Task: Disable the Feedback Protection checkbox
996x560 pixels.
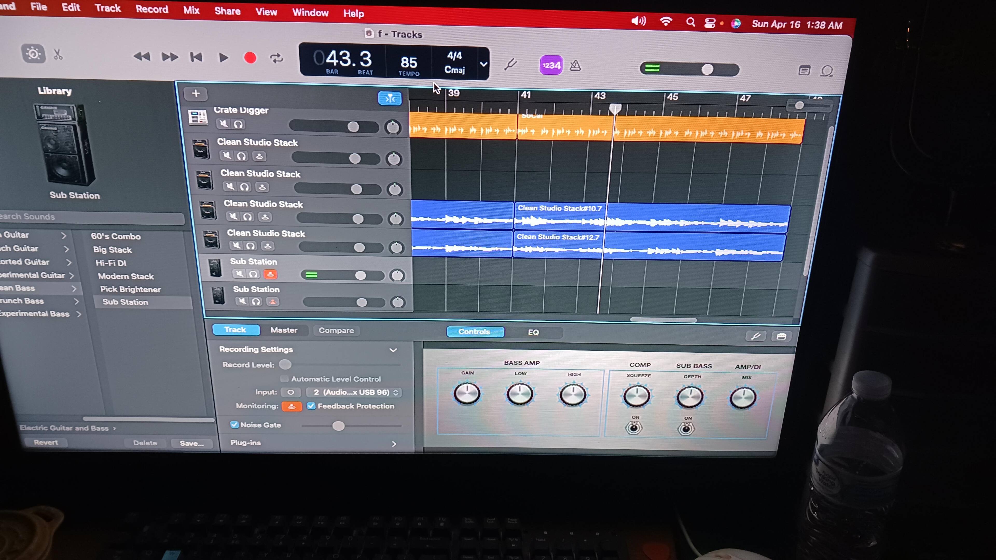Action: pos(311,406)
